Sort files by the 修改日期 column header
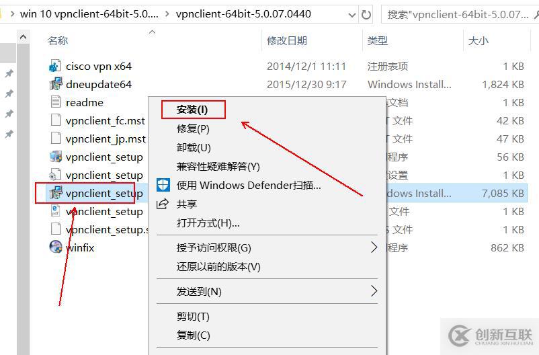The height and width of the screenshot is (355, 539). point(287,40)
